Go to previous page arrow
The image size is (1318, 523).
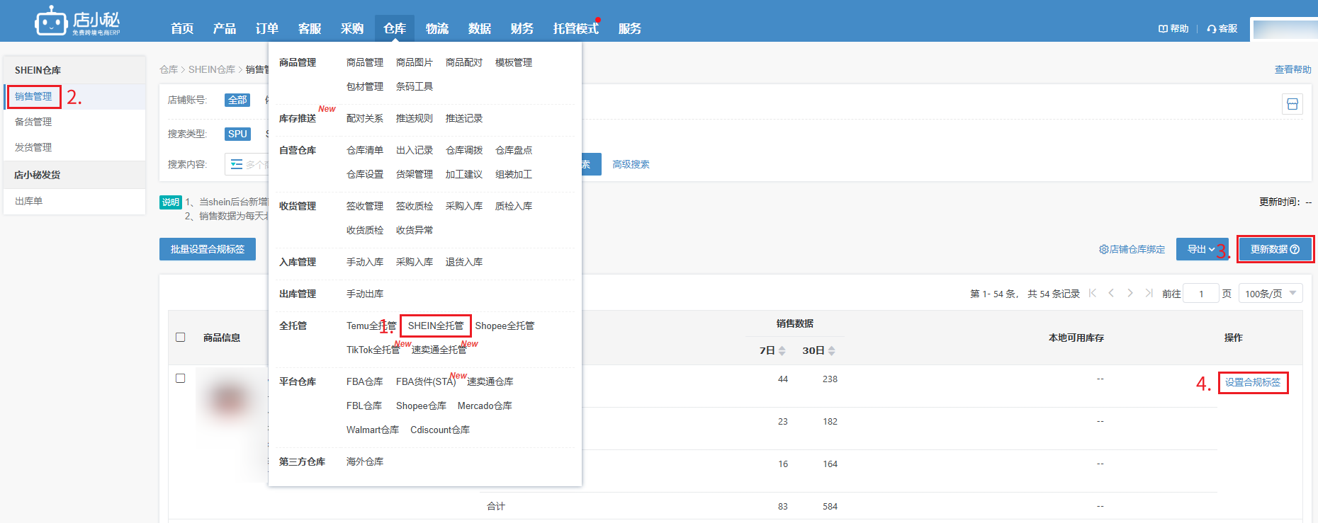1111,293
